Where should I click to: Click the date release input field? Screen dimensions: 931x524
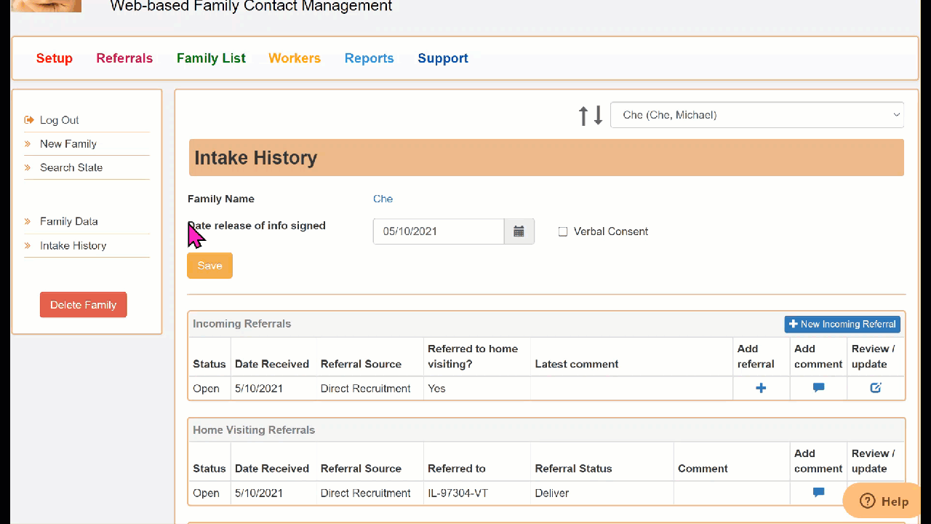439,231
